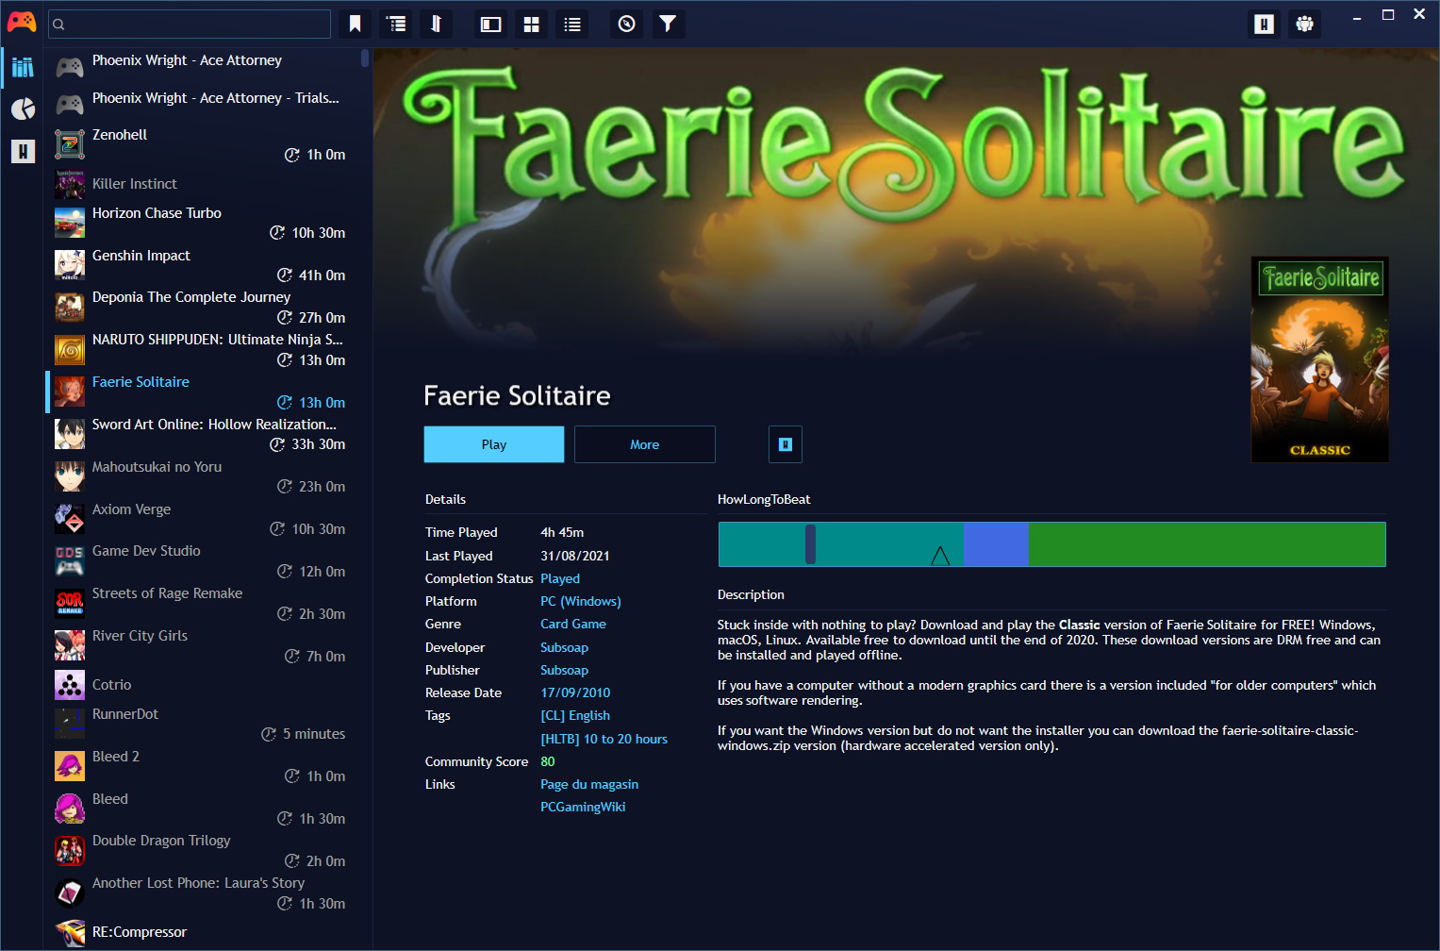Open the filter panel funnel icon
The height and width of the screenshot is (951, 1440).
pos(668,25)
